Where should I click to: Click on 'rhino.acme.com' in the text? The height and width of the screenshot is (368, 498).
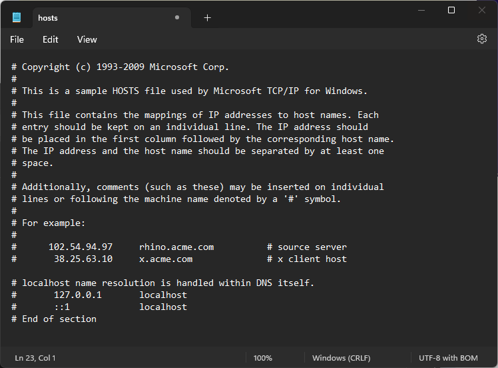coord(176,247)
